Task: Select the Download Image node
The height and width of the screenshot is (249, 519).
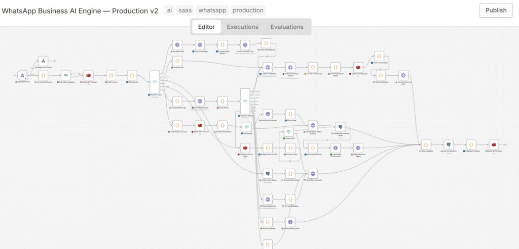Action: [x=200, y=45]
